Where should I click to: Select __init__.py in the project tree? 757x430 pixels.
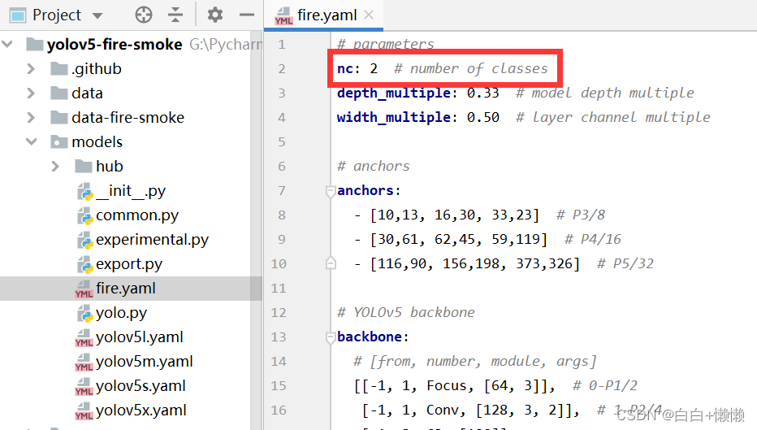[131, 191]
